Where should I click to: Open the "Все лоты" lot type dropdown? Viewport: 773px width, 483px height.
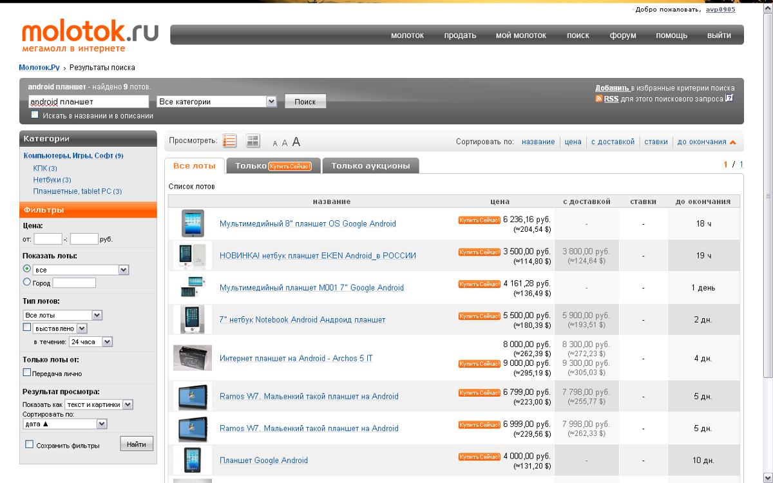(62, 315)
